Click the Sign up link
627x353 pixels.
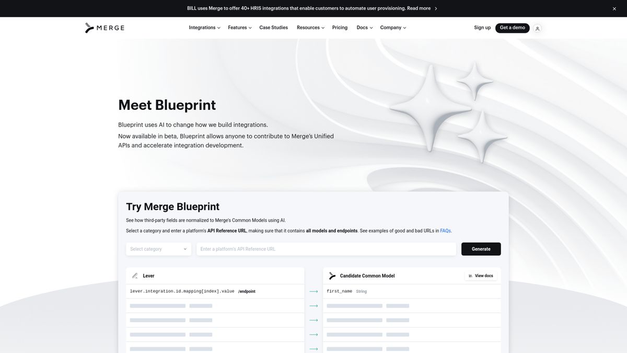[482, 28]
